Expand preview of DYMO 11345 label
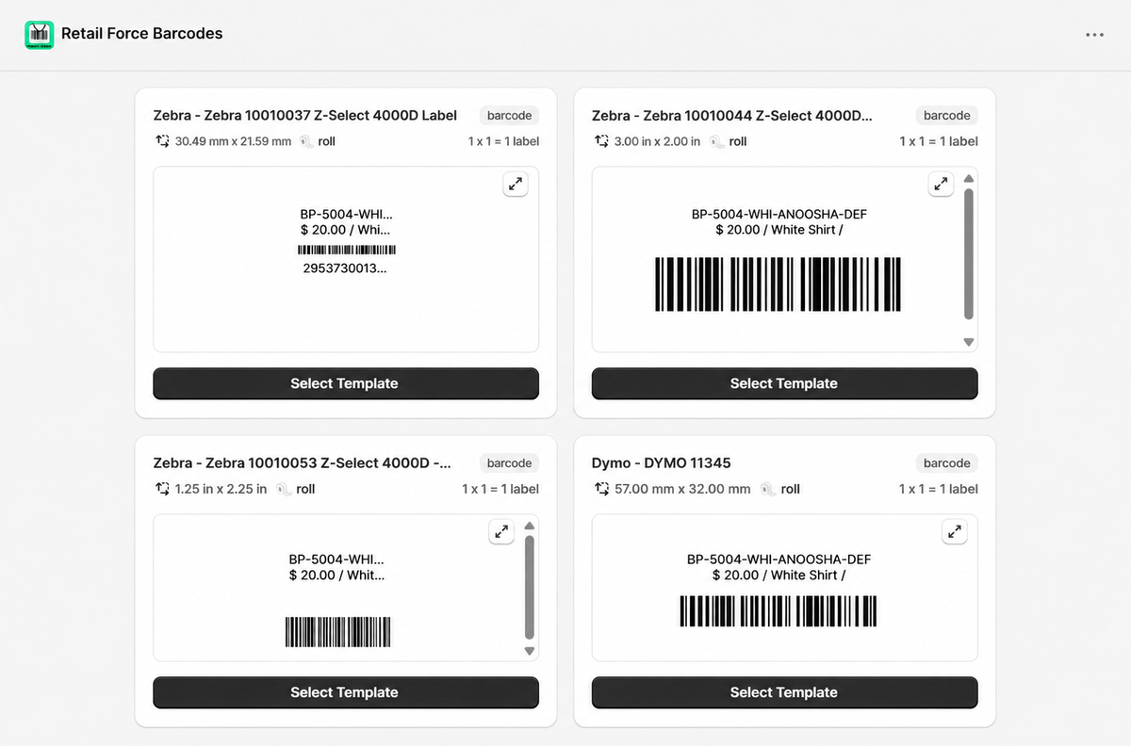Viewport: 1131px width, 746px height. (x=955, y=532)
